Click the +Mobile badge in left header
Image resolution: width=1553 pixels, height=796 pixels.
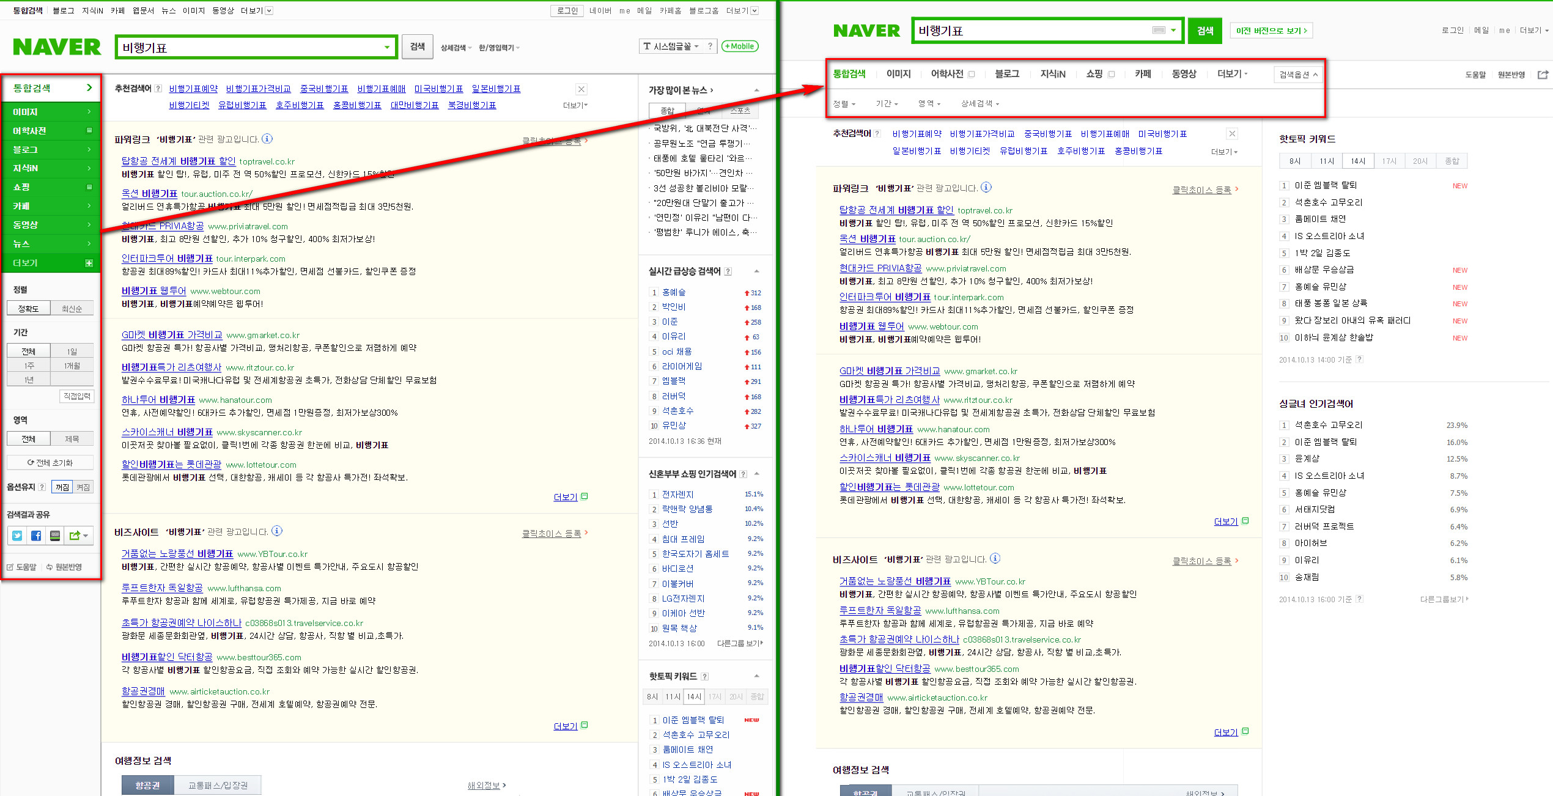click(x=740, y=46)
